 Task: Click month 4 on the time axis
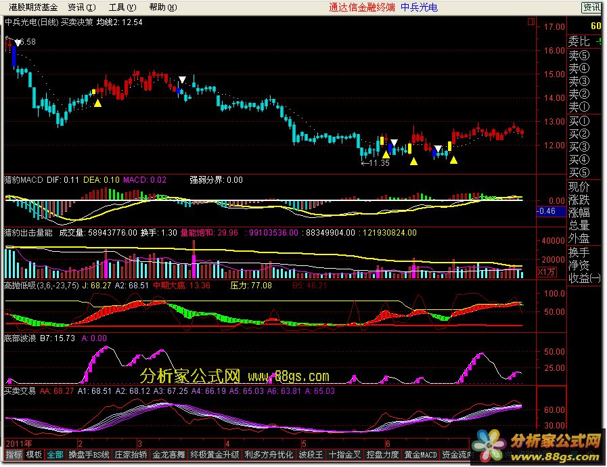tap(227, 443)
